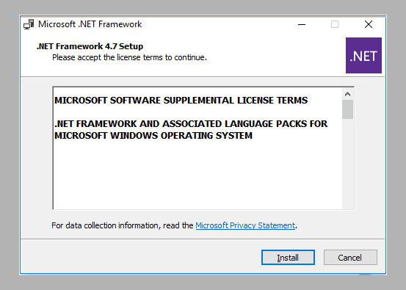Click the '.NET FRAMEWORK AND ASSOCIATED LANGUAGE PACKS' line

click(191, 124)
